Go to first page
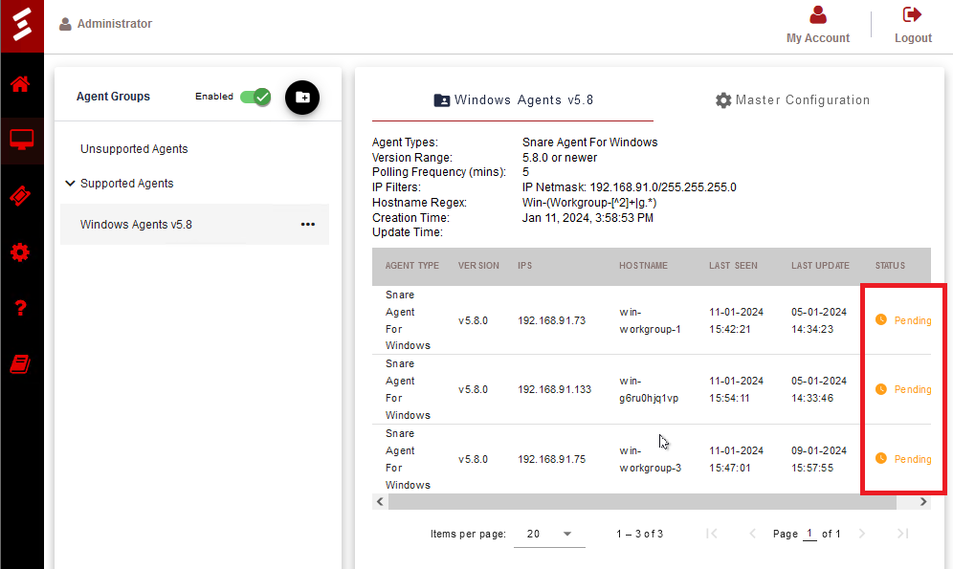Screen dimensions: 953x569 [712, 534]
